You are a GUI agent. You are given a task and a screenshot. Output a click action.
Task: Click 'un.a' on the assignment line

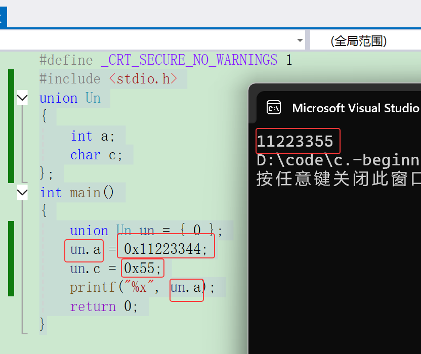(85, 250)
